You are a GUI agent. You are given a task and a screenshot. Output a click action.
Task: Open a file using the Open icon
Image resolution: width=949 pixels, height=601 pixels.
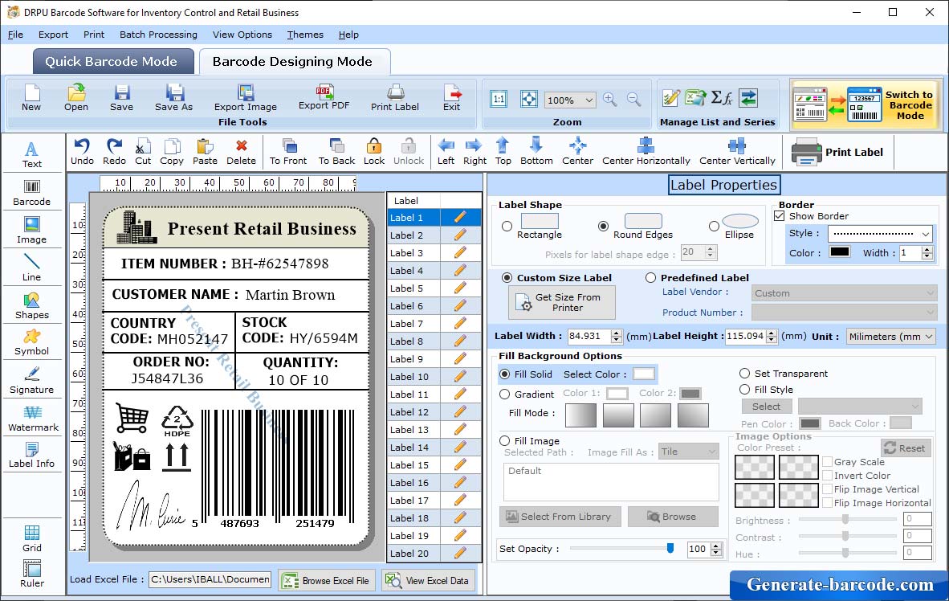76,97
